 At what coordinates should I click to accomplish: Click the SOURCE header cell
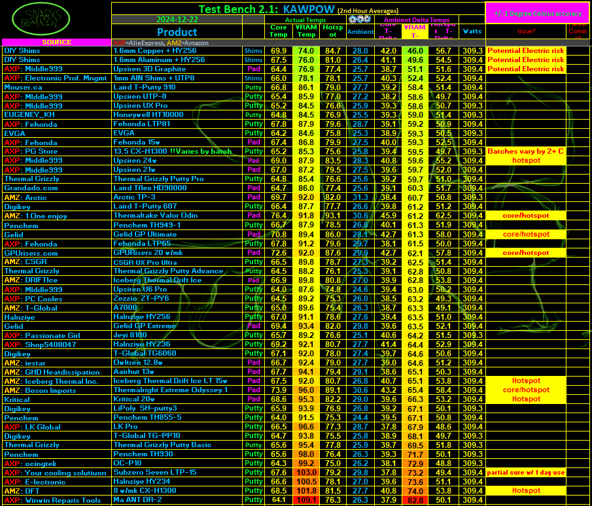tap(57, 42)
